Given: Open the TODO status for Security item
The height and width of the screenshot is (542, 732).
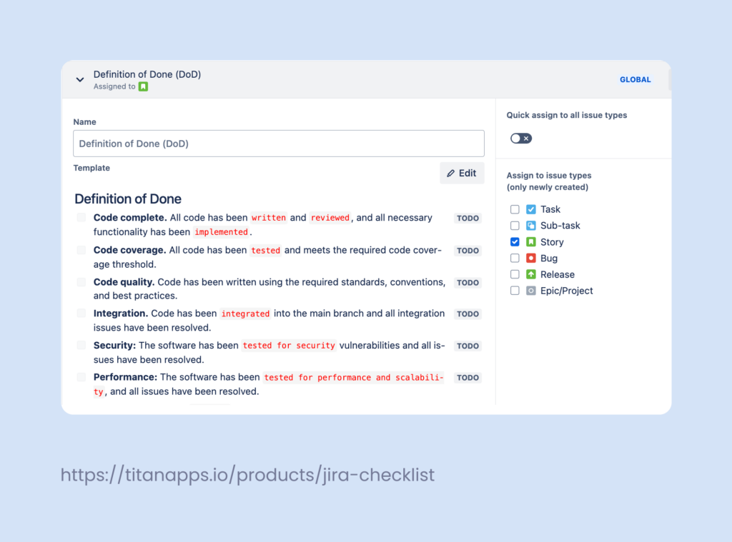Looking at the screenshot, I should click(x=467, y=346).
